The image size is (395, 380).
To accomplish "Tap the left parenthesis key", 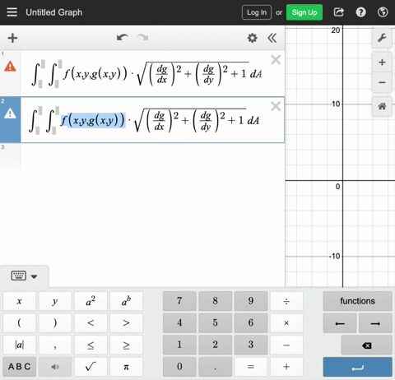I will coord(19,323).
